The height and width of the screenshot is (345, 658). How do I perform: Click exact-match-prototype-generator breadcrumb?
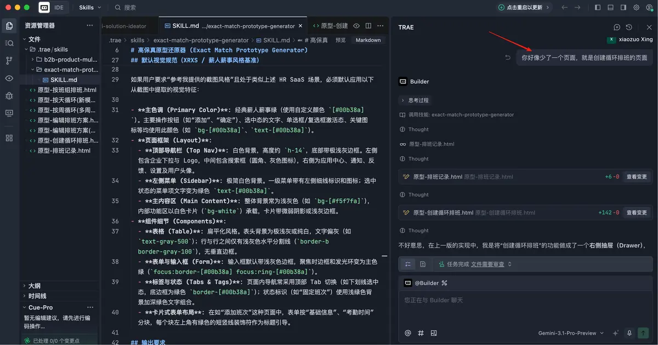coord(201,40)
